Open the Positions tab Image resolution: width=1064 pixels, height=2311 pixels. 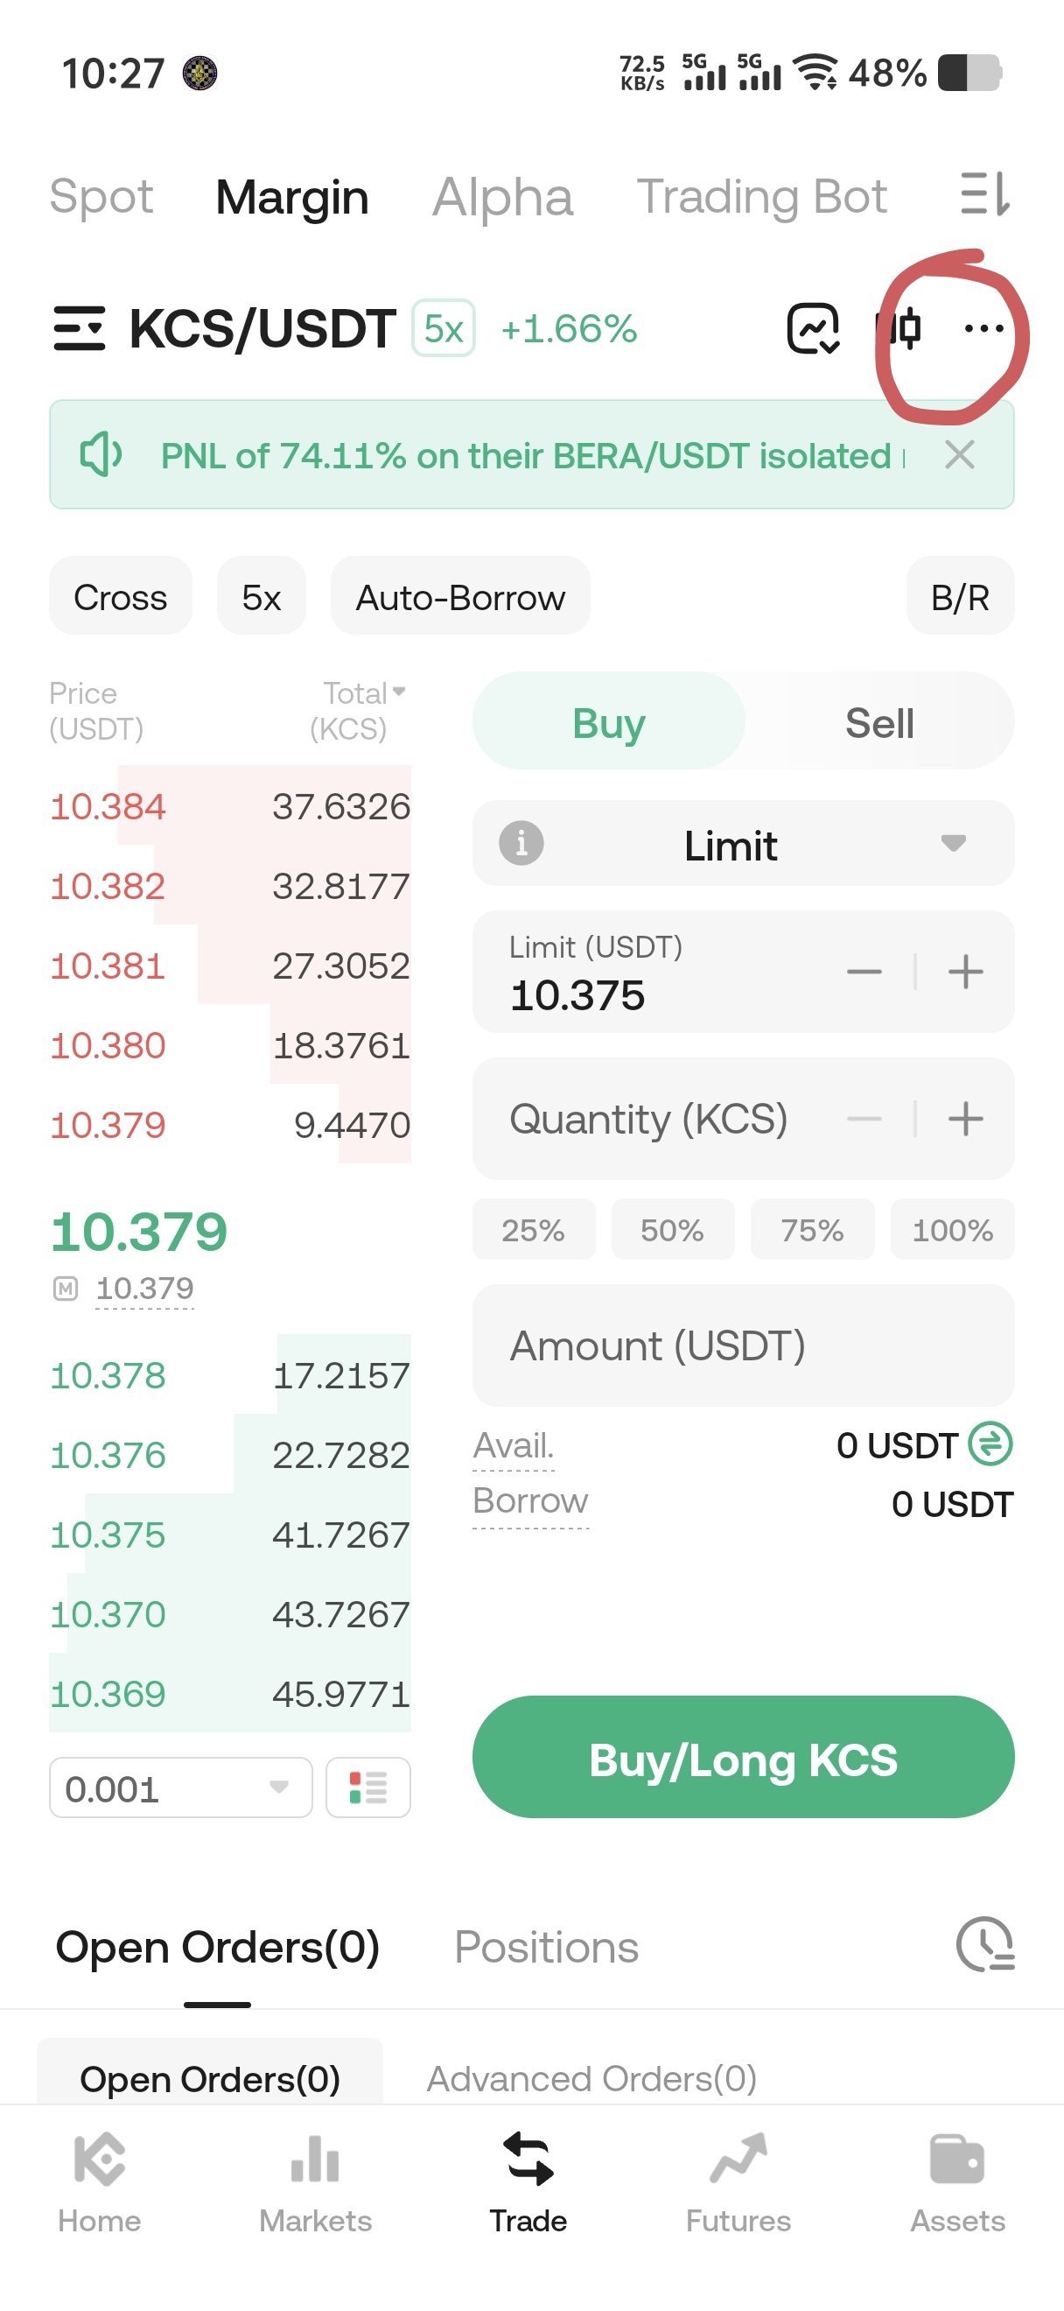[546, 1948]
